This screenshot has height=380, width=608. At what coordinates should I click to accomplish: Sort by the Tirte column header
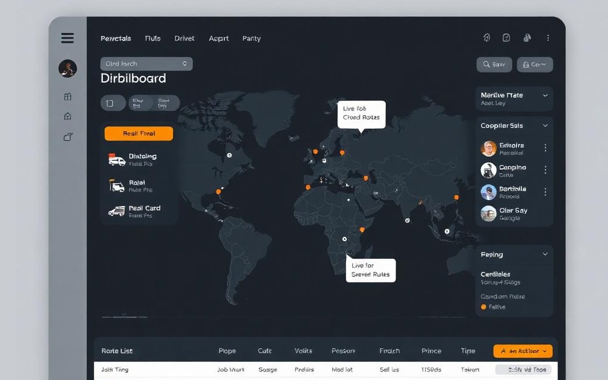pyautogui.click(x=468, y=351)
